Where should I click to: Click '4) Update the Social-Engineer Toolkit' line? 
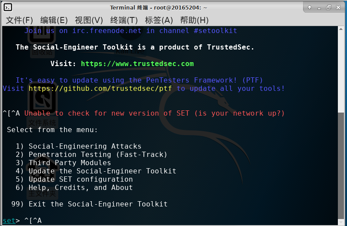[x=96, y=171]
